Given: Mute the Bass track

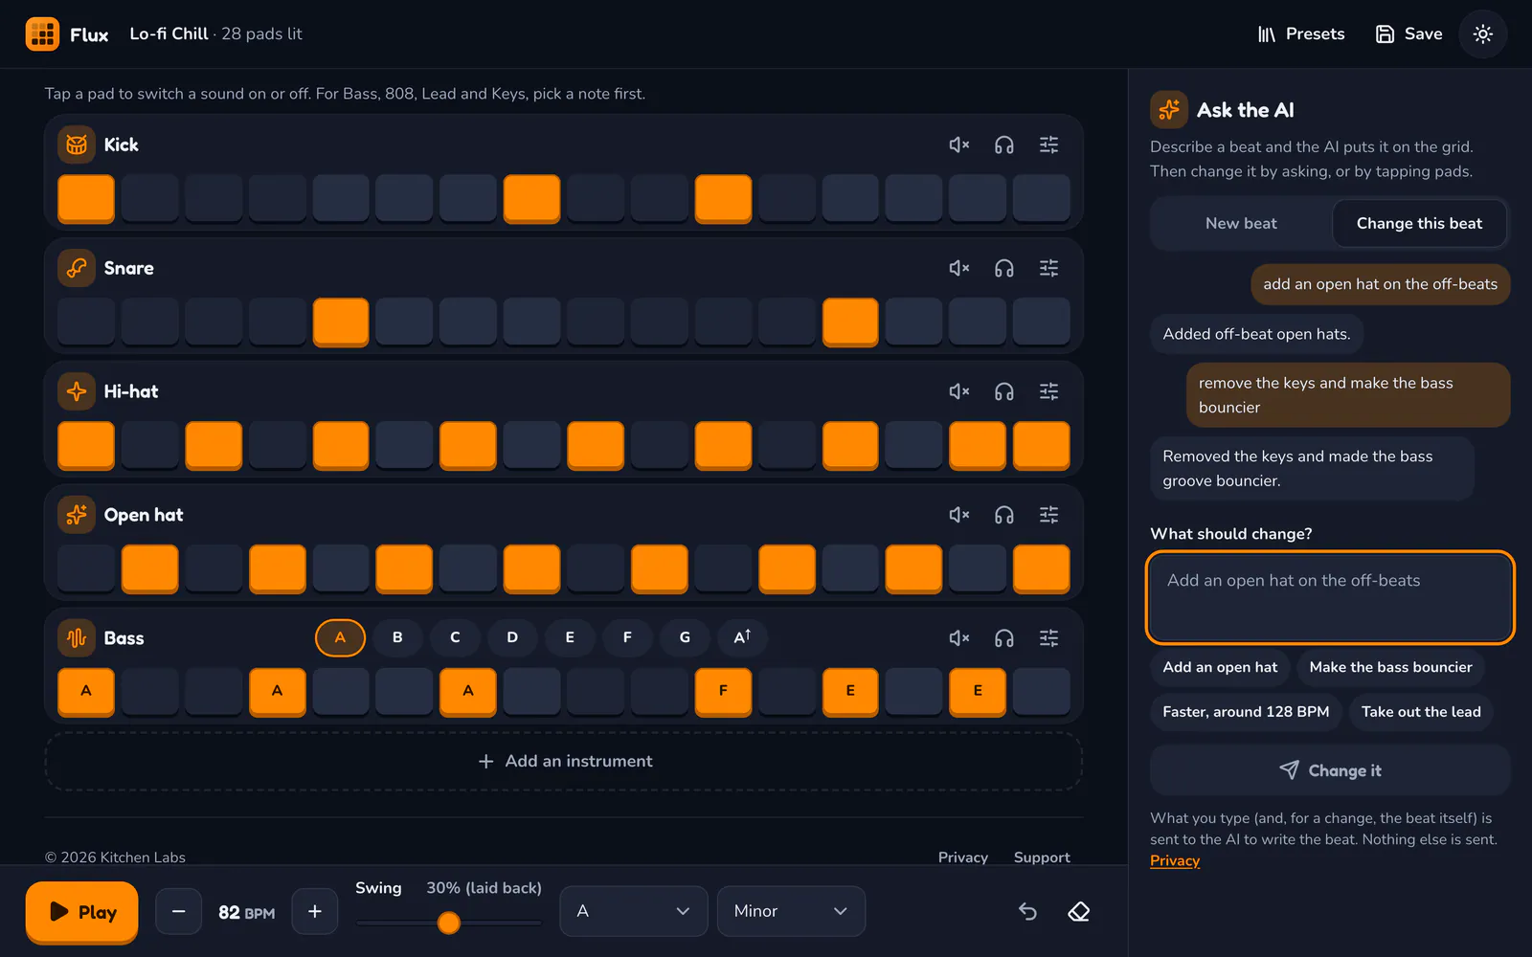Looking at the screenshot, I should pyautogui.click(x=958, y=638).
